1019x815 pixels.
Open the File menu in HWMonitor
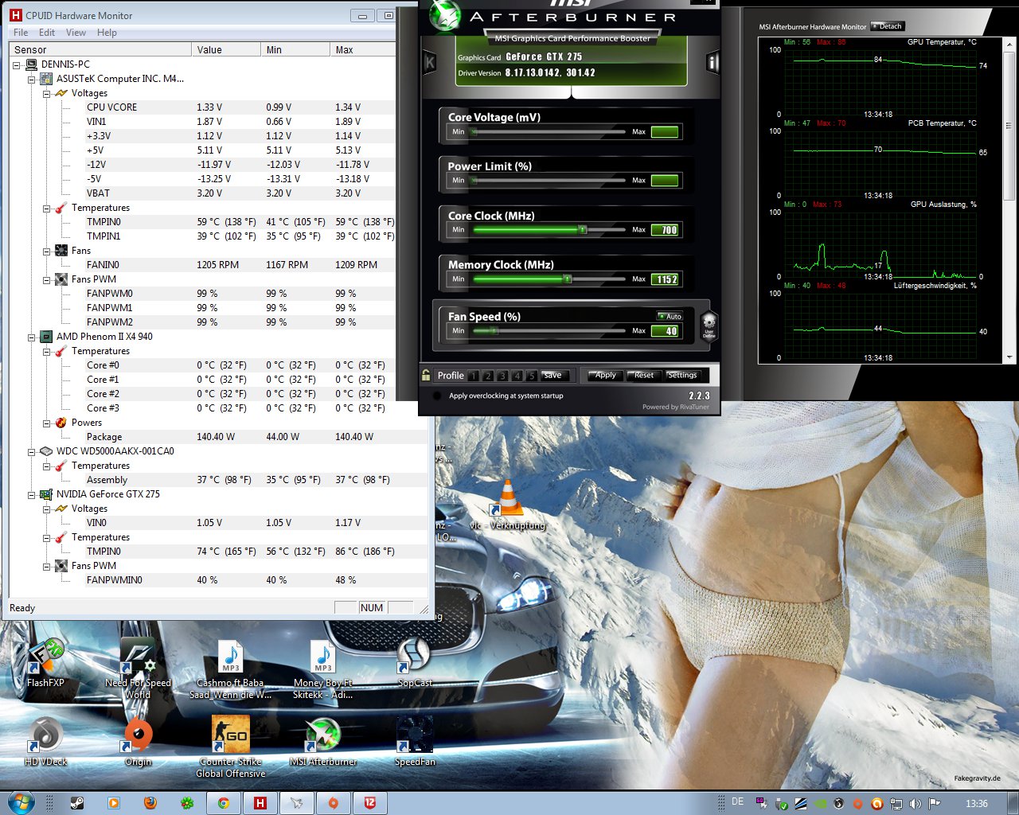21,33
